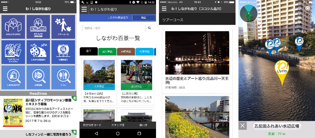Open the yellow flower canal tour photo
Image resolution: width=315 pixels, height=138 pixels.
coord(197,117)
